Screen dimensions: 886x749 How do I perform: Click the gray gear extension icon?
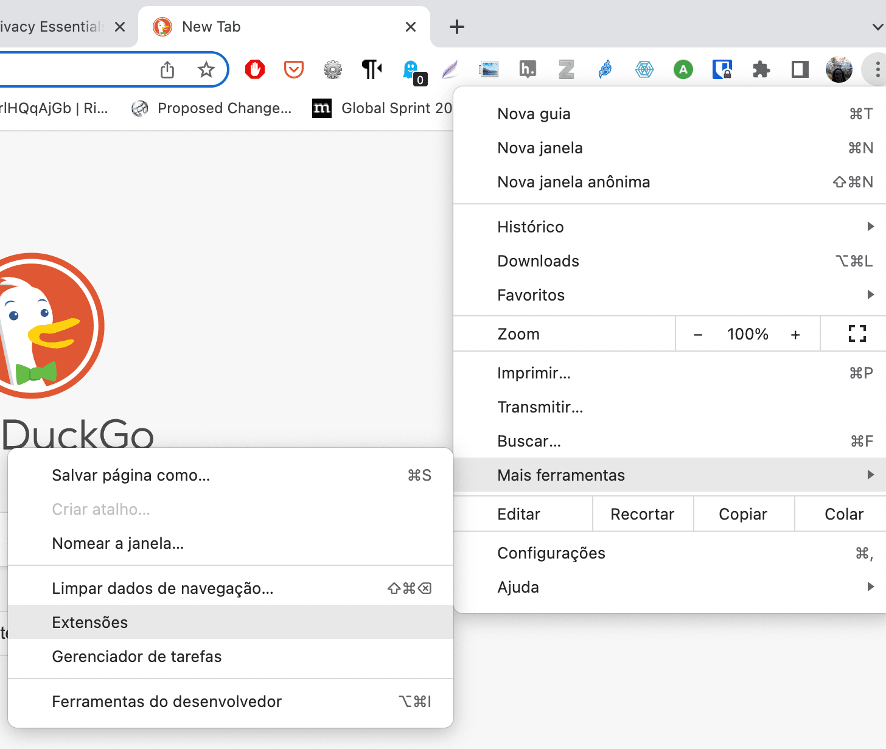coord(333,69)
